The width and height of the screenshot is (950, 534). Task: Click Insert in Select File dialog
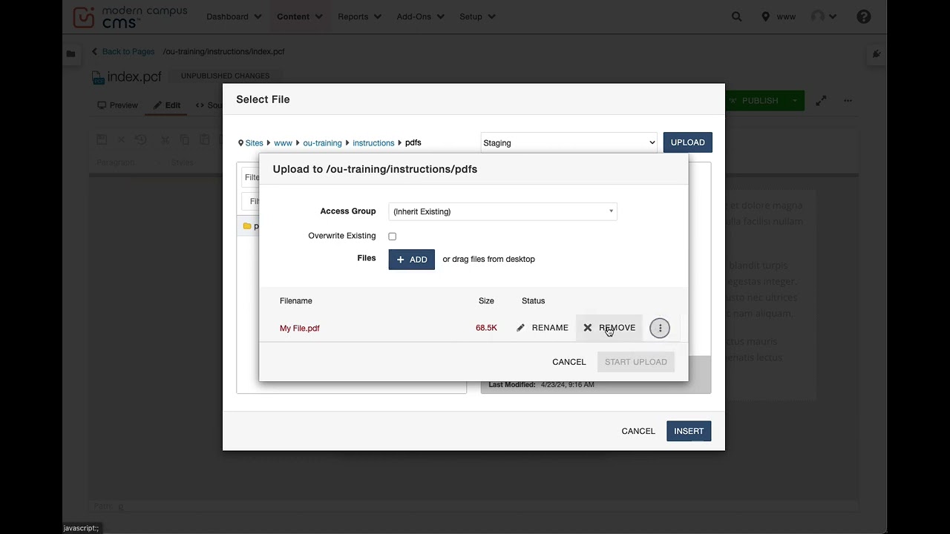[x=689, y=431]
